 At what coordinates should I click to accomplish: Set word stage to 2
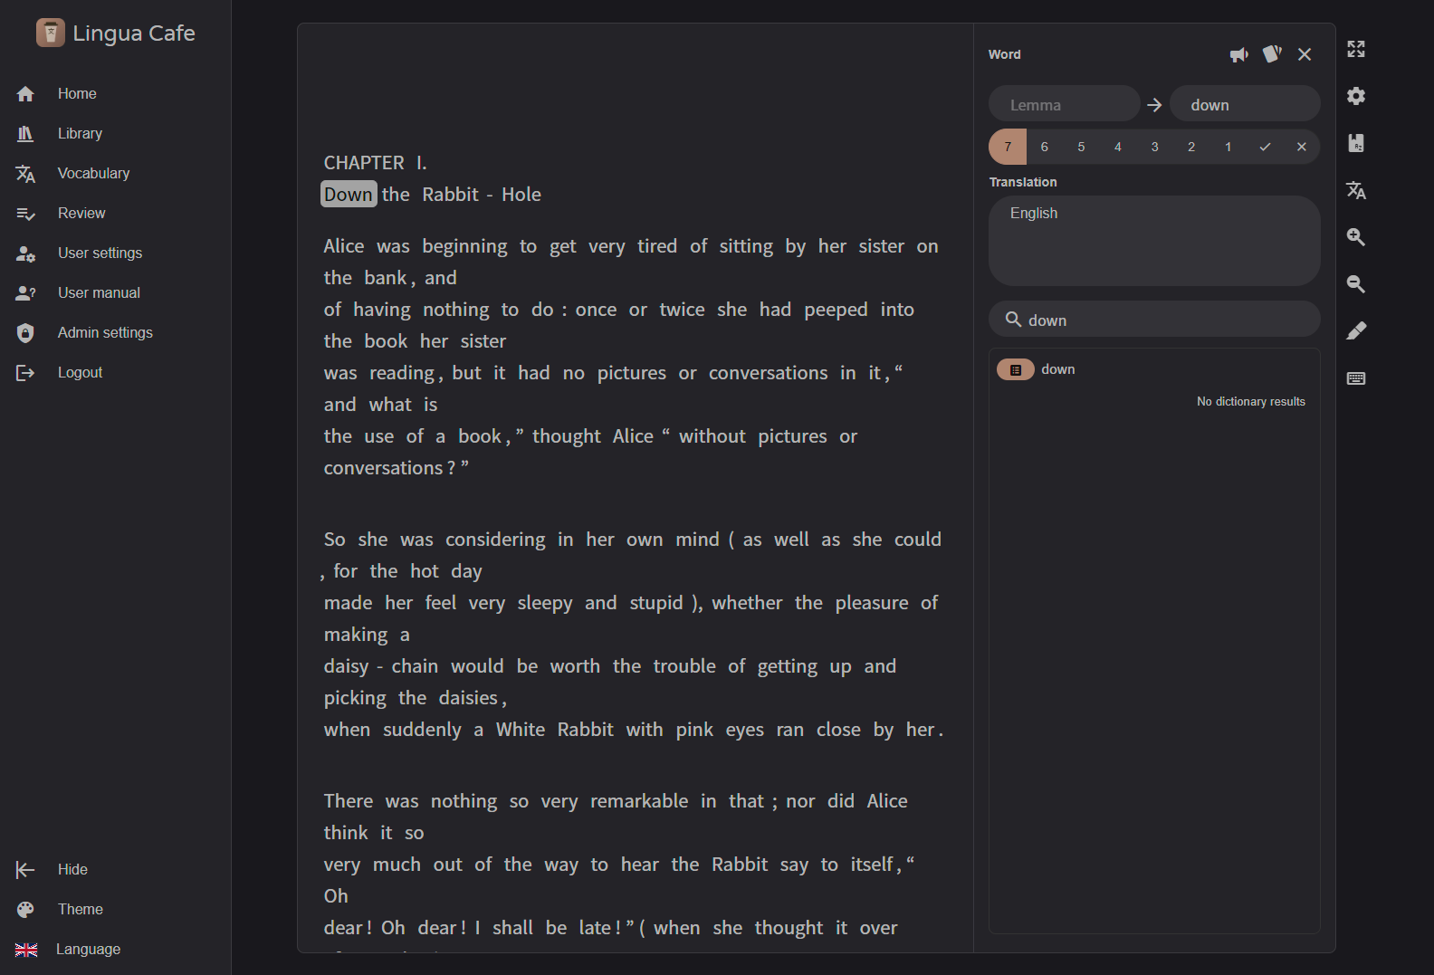click(x=1191, y=147)
